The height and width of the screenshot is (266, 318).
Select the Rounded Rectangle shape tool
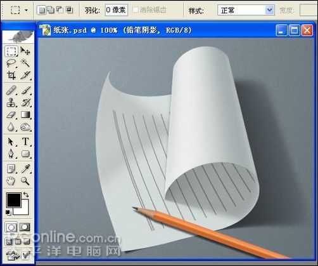coord(25,154)
